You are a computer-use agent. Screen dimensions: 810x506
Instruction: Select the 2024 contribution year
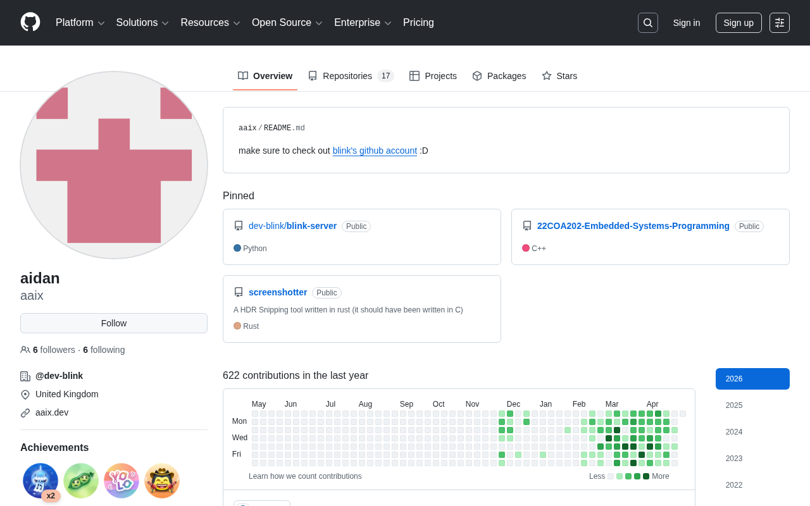(734, 432)
